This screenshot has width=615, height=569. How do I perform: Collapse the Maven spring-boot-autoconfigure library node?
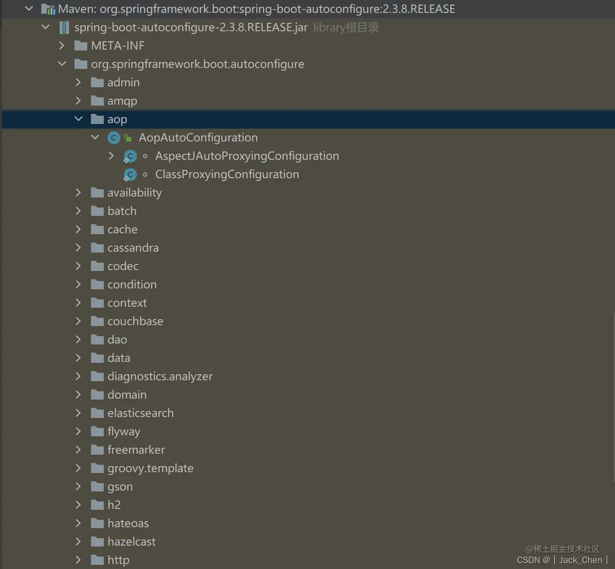point(29,9)
